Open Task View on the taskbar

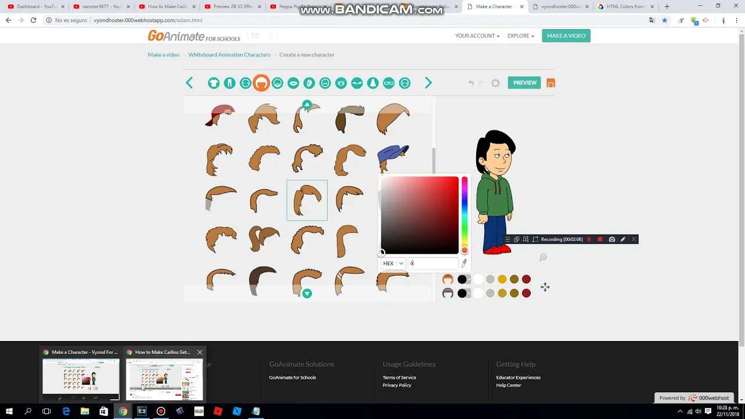47,411
